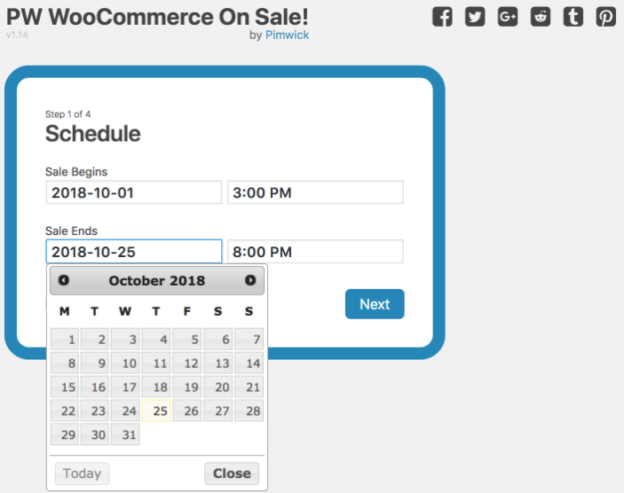
Task: Go to previous month in datepicker
Action: [x=64, y=280]
